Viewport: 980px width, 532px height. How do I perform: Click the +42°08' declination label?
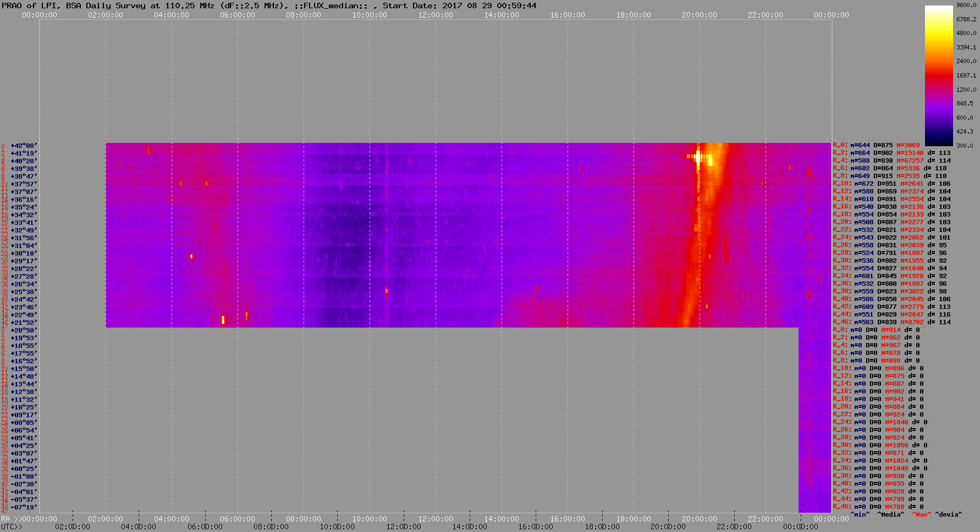coord(24,146)
